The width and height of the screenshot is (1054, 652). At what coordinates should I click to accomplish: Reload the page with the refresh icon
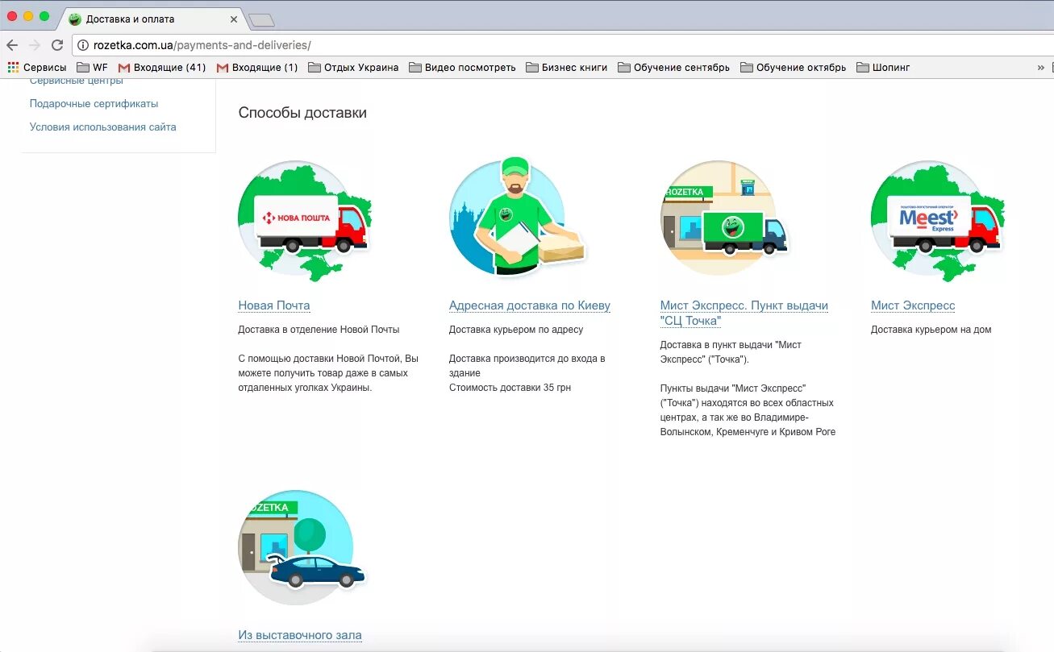point(57,45)
